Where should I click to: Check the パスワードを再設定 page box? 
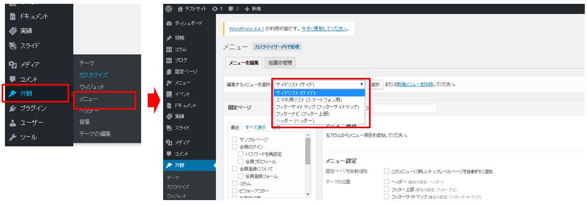241,154
